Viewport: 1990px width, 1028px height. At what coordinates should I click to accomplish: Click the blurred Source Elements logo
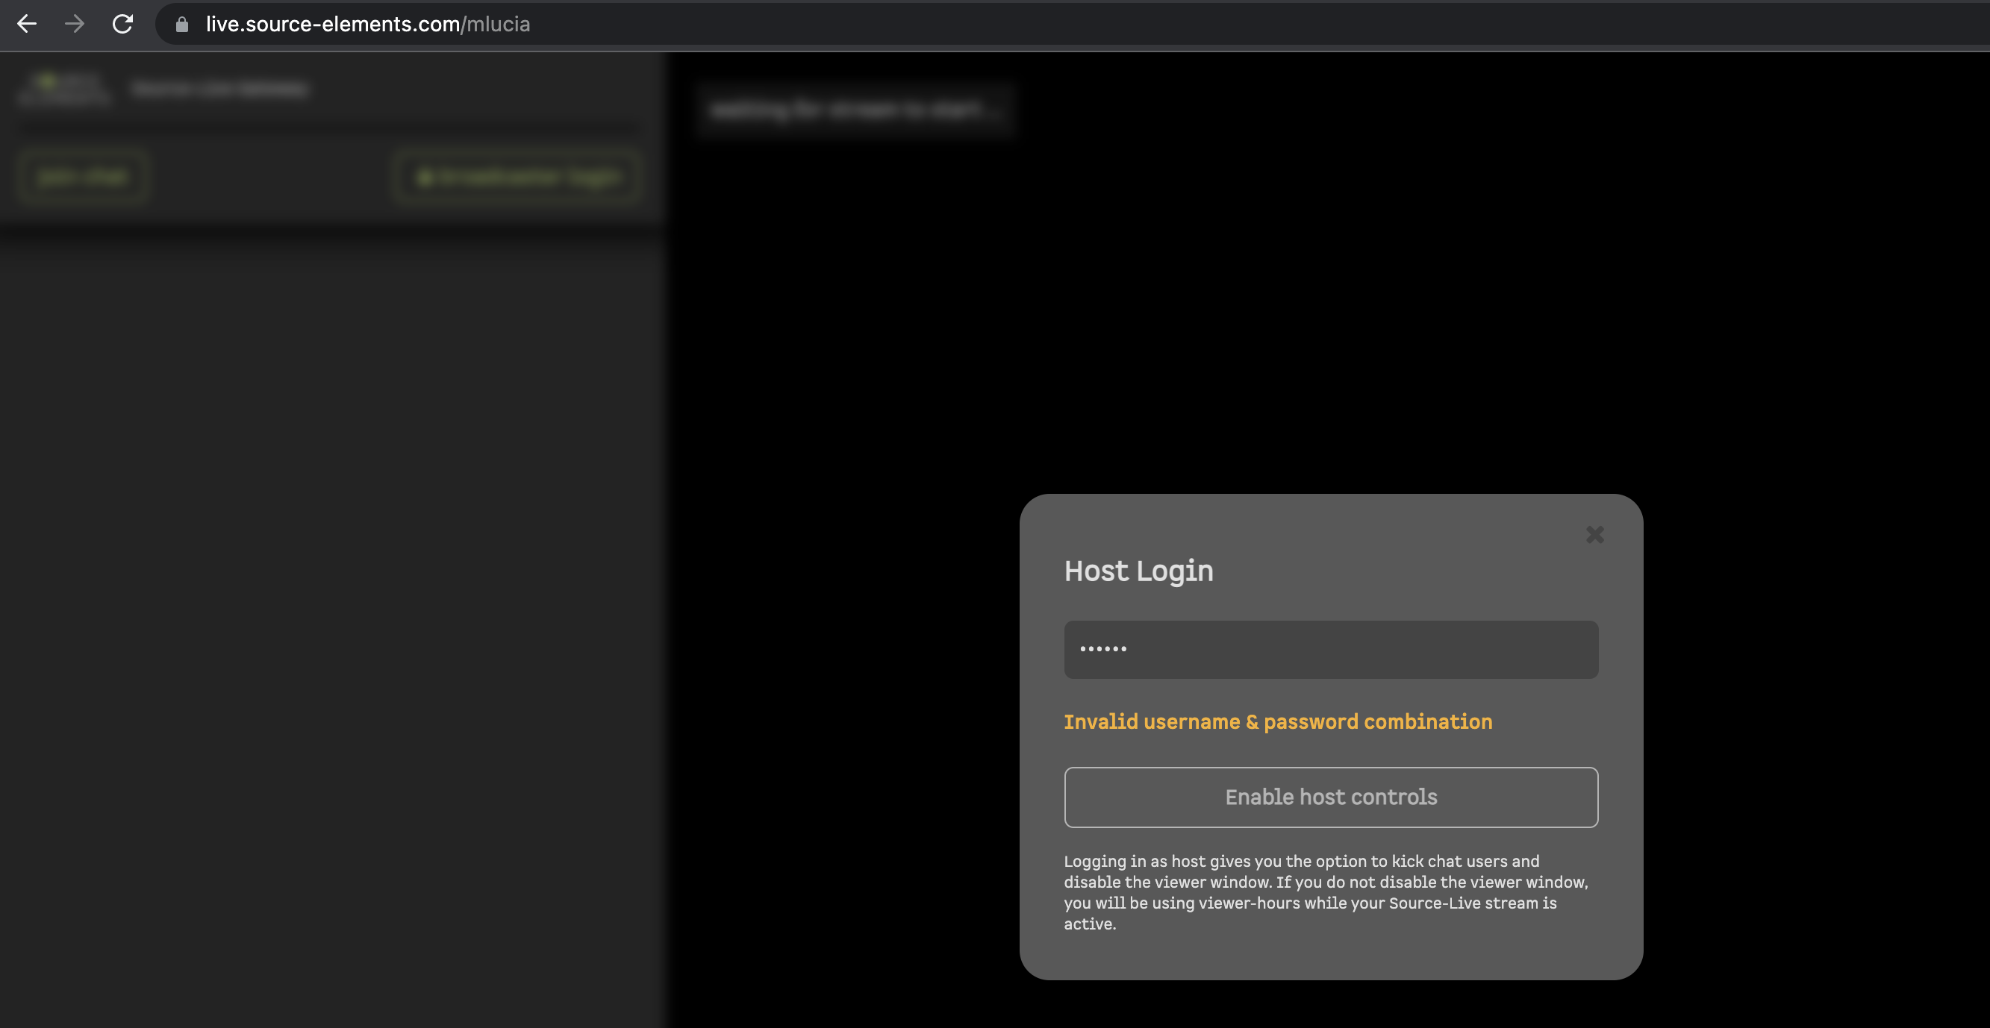(x=63, y=89)
